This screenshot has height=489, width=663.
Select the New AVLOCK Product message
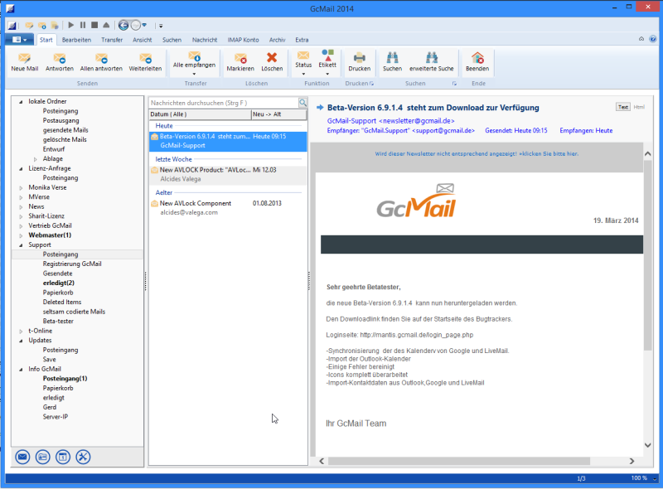228,174
